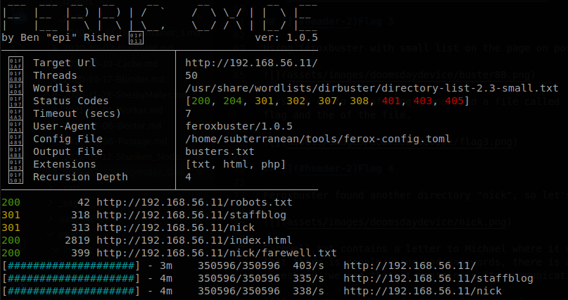Click the 403/s rate on root scan line
Image resolution: width=568 pixels, height=300 pixels.
[x=308, y=266]
